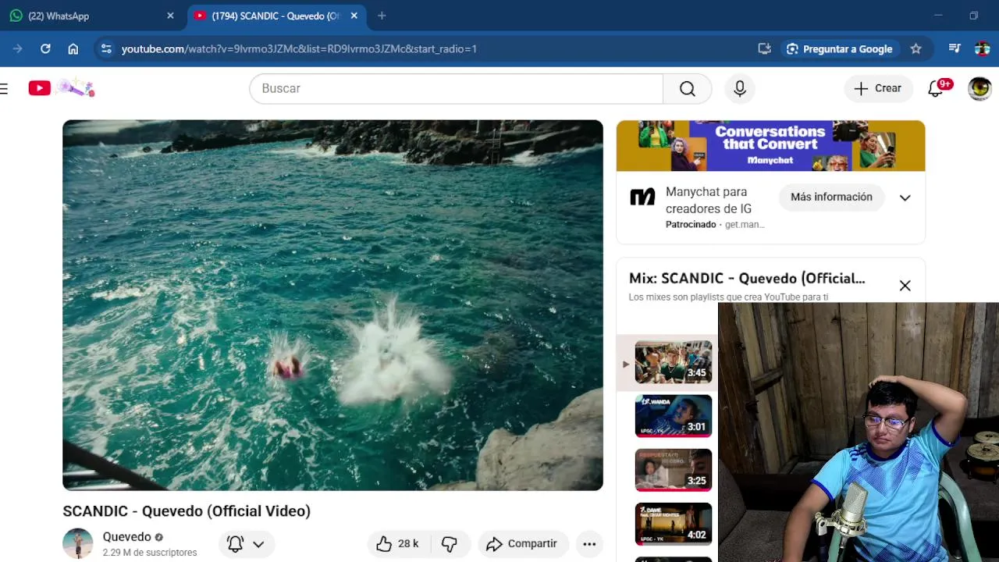The height and width of the screenshot is (562, 999).
Task: Open the account avatar menu
Action: click(x=979, y=88)
